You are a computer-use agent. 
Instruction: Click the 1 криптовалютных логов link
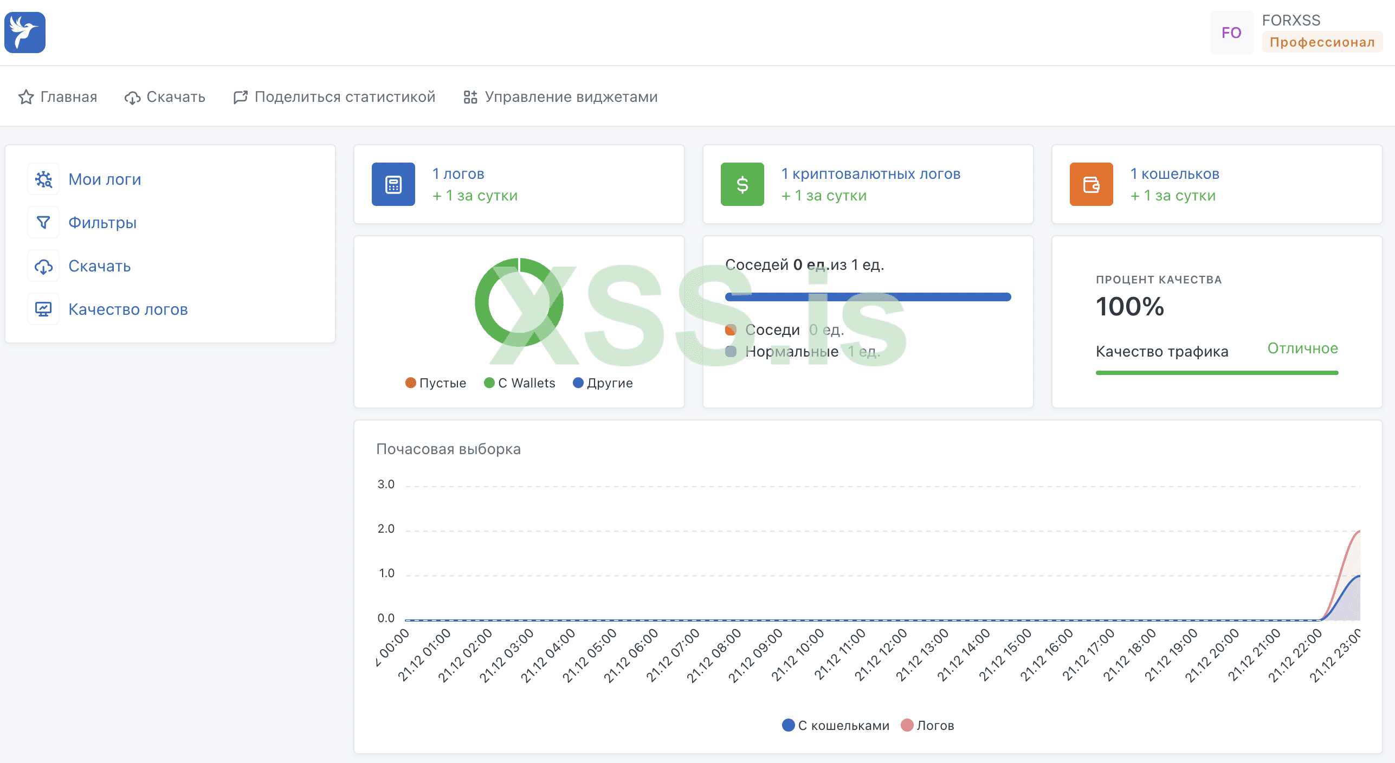point(870,174)
